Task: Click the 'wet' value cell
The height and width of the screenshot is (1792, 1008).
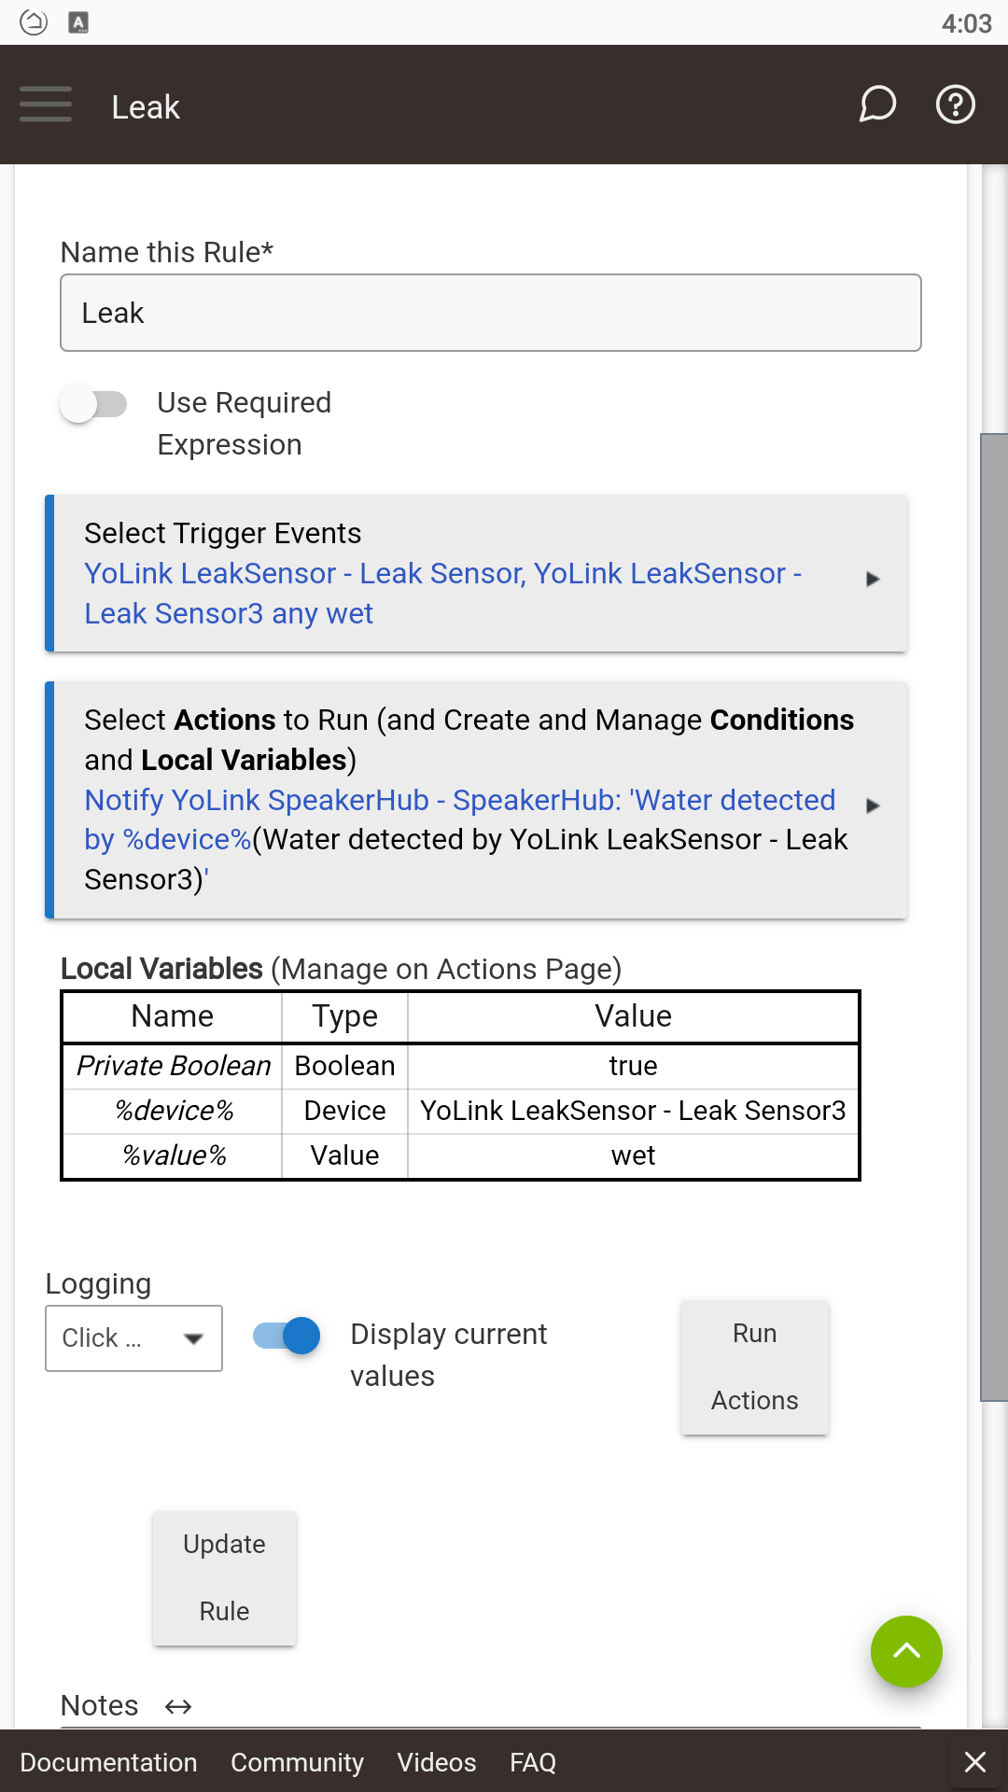Action: coord(633,1155)
